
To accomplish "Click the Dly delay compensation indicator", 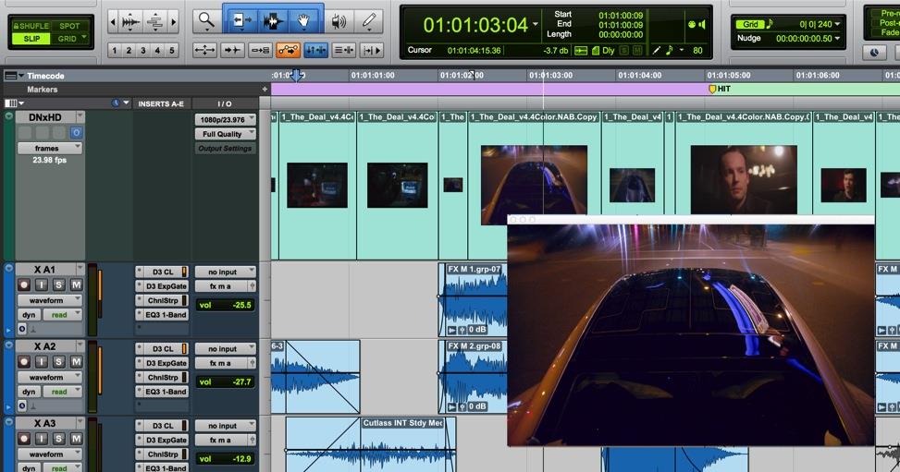I will [609, 51].
